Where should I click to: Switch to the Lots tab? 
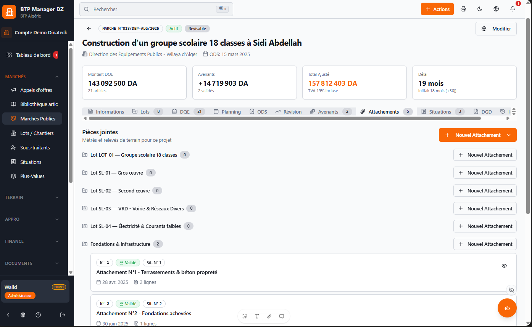(x=148, y=112)
